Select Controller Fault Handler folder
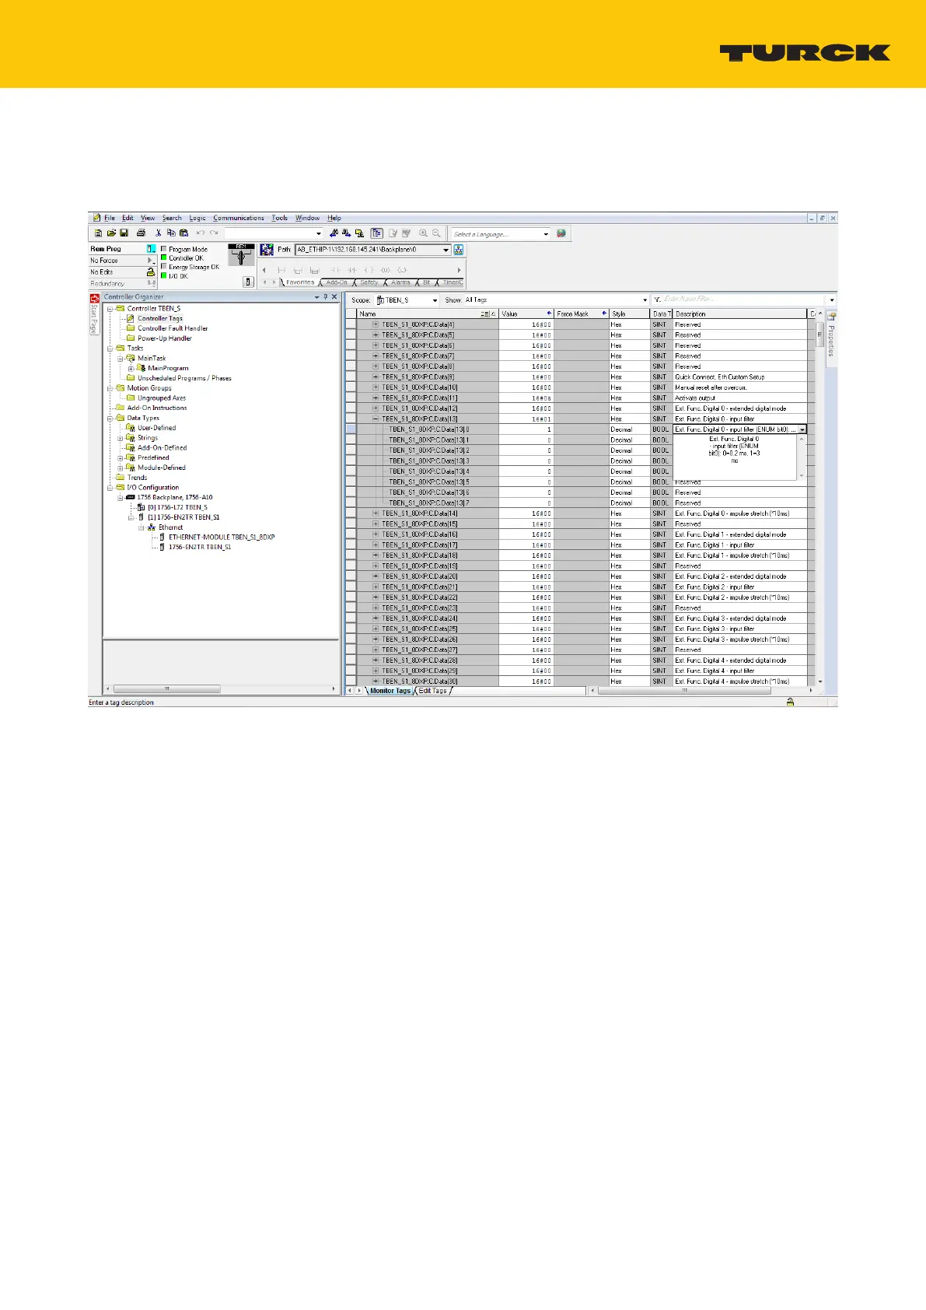926x1310 pixels. pyautogui.click(x=173, y=328)
